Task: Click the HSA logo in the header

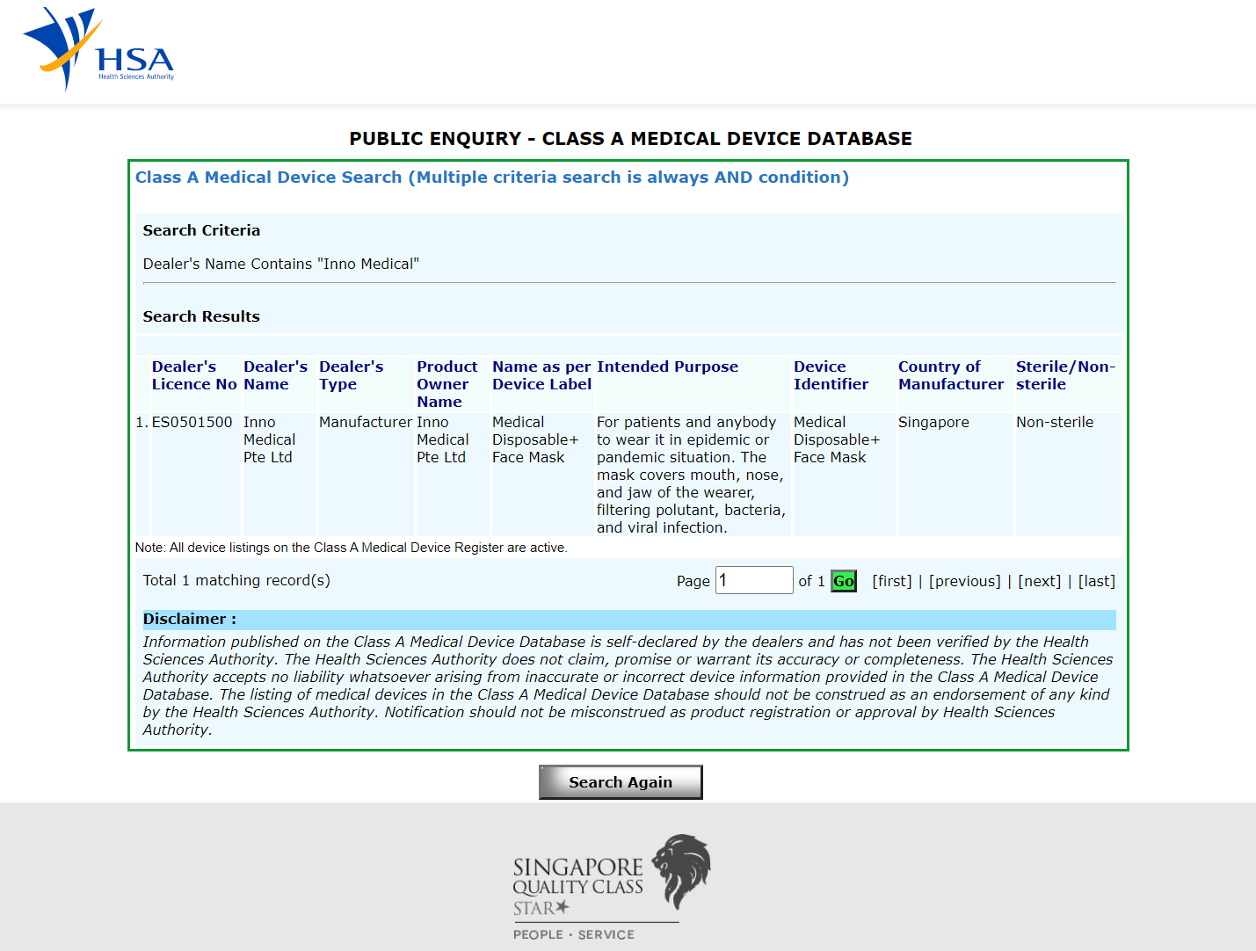Action: click(98, 49)
